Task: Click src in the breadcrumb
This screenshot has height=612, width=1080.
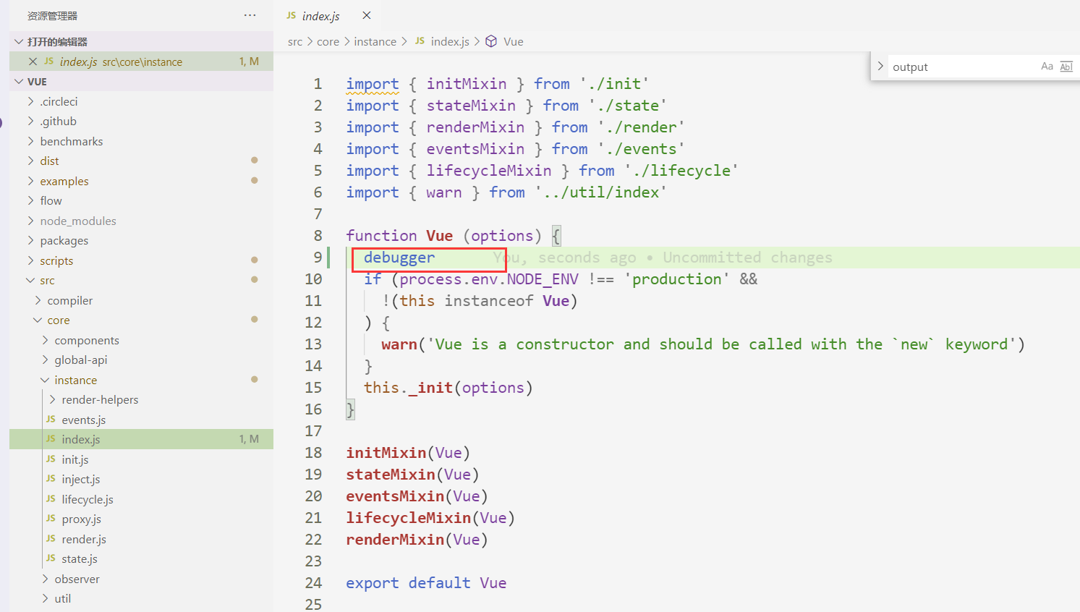Action: coord(295,41)
